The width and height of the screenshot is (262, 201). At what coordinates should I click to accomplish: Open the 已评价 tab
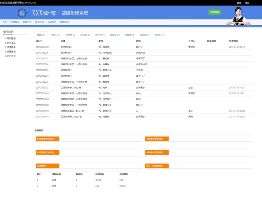click(x=159, y=35)
